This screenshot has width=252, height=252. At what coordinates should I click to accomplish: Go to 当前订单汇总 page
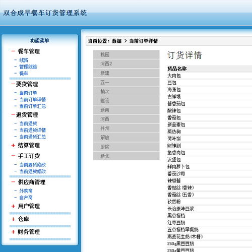[33, 106]
